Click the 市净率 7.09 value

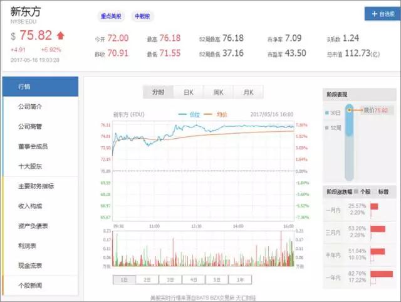click(x=293, y=38)
